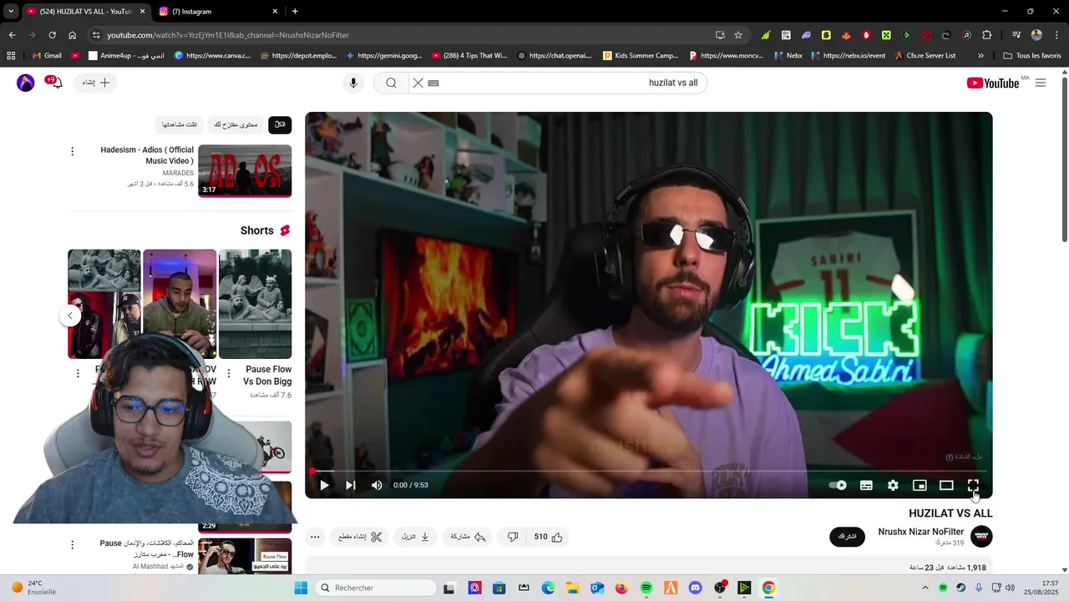Start voice search with microphone
Image resolution: width=1069 pixels, height=601 pixels.
tap(353, 83)
